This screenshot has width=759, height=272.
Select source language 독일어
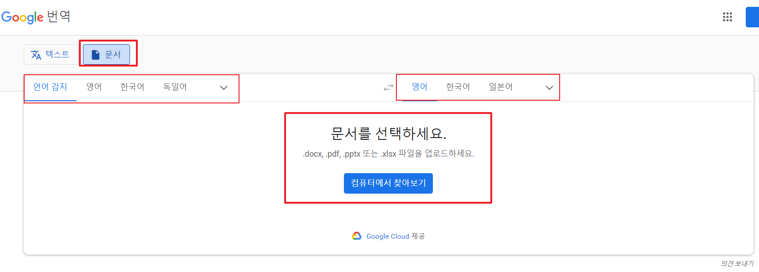[x=175, y=87]
